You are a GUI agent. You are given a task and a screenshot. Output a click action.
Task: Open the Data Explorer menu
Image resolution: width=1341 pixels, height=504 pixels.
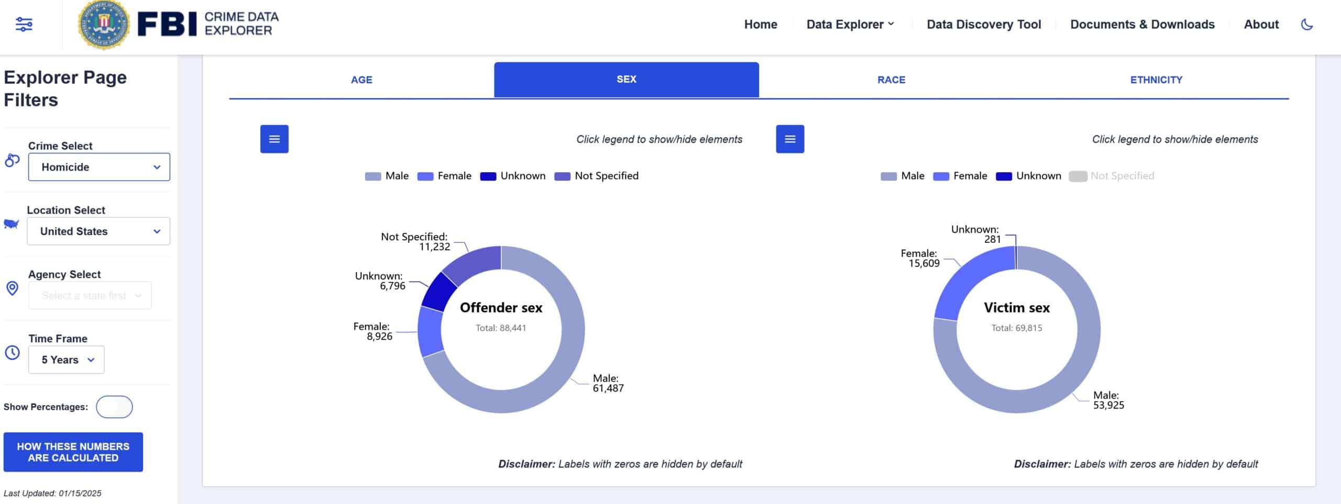pos(850,25)
